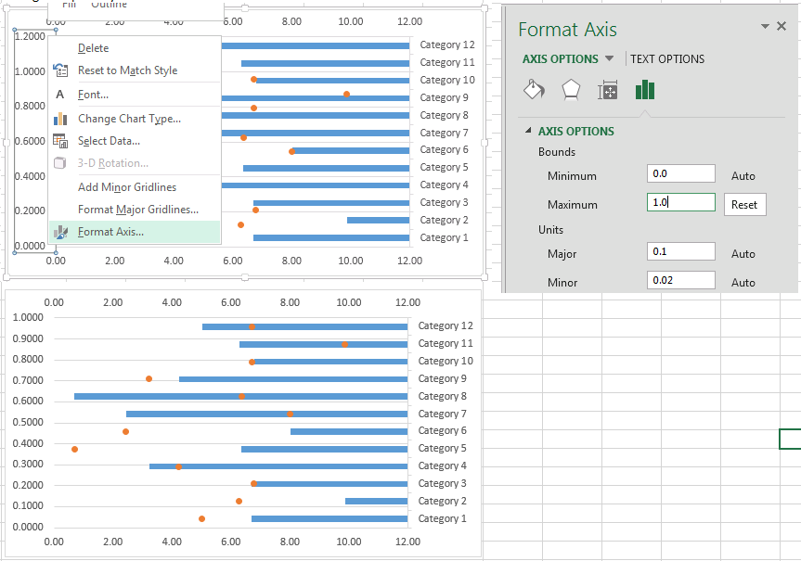
Task: Click Category 6 label in bottom chart
Action: click(442, 431)
